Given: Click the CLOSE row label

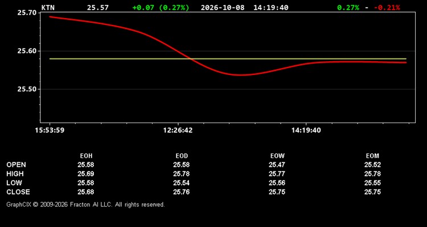Looking at the screenshot, I should 18,192.
